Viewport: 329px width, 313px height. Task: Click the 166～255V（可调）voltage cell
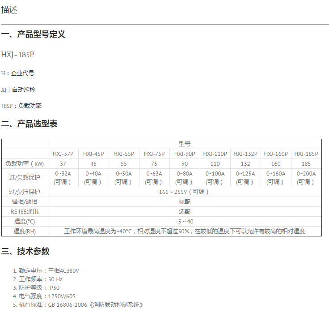tap(185, 192)
